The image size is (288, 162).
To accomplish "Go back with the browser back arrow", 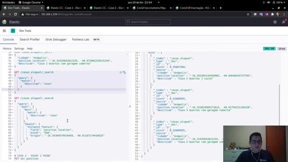I will pyautogui.click(x=4, y=14).
